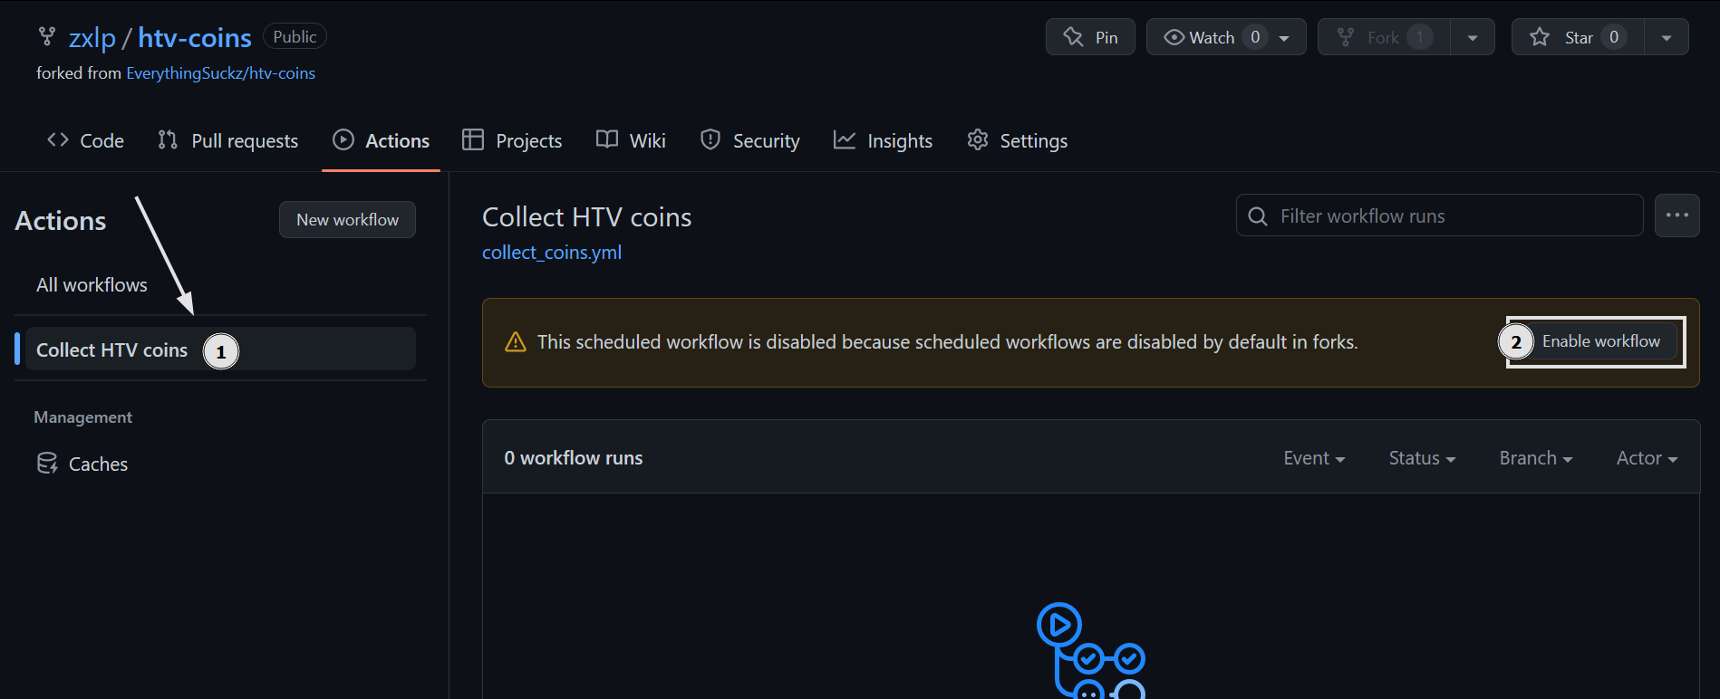This screenshot has width=1720, height=699.
Task: Click the Watch count badge
Action: 1255,37
